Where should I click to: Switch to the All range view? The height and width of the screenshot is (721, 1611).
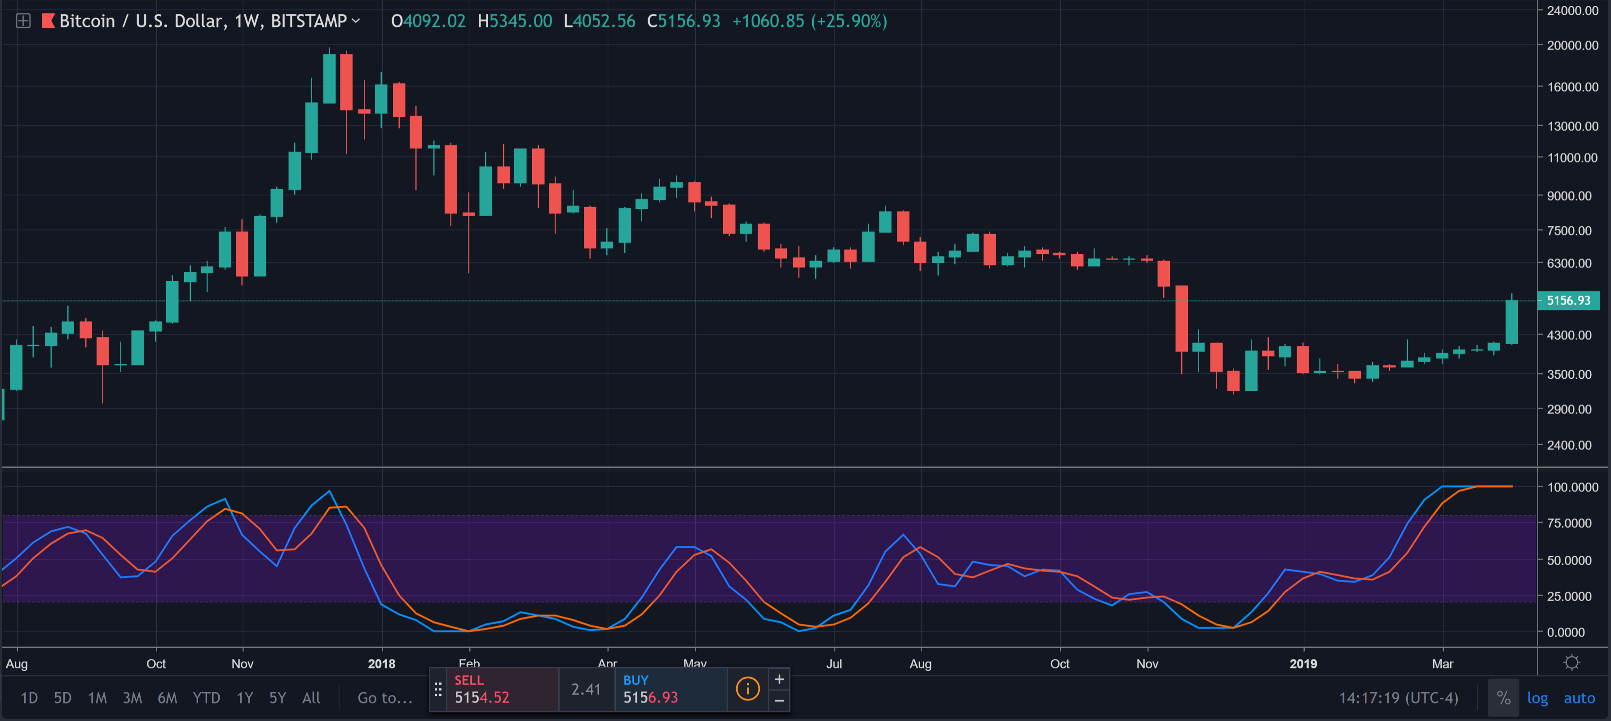click(x=311, y=698)
